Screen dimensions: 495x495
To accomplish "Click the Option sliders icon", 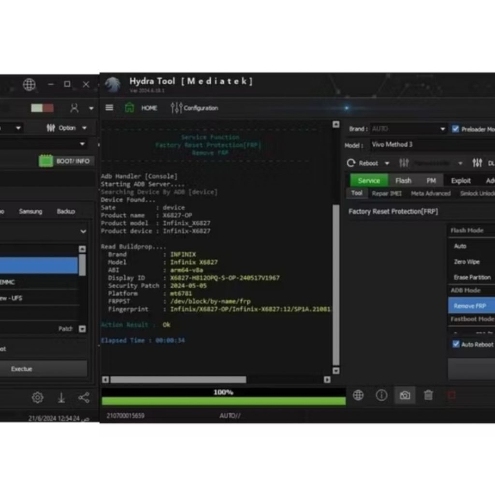I will coord(51,128).
